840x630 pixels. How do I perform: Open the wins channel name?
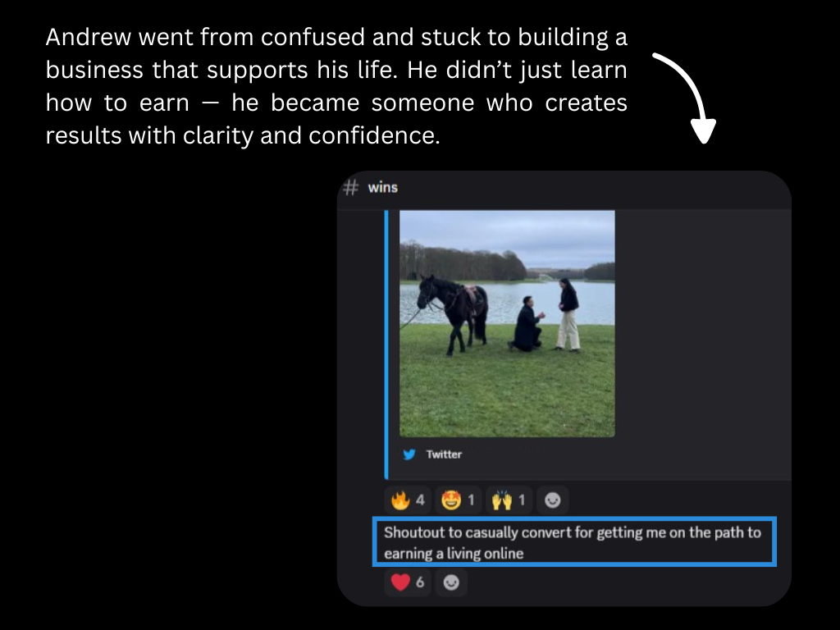(x=382, y=188)
